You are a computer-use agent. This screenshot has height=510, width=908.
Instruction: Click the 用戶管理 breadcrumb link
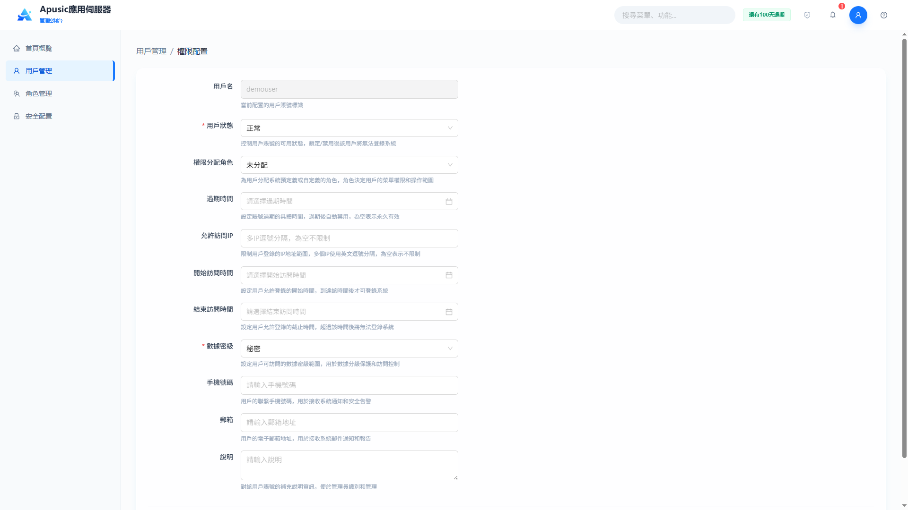click(151, 51)
